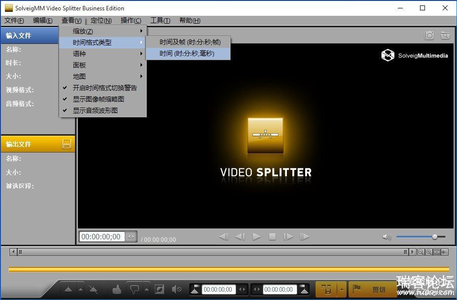457x300 pixels.
Task: Toggle 显示音频波形图 option
Action: click(103, 111)
